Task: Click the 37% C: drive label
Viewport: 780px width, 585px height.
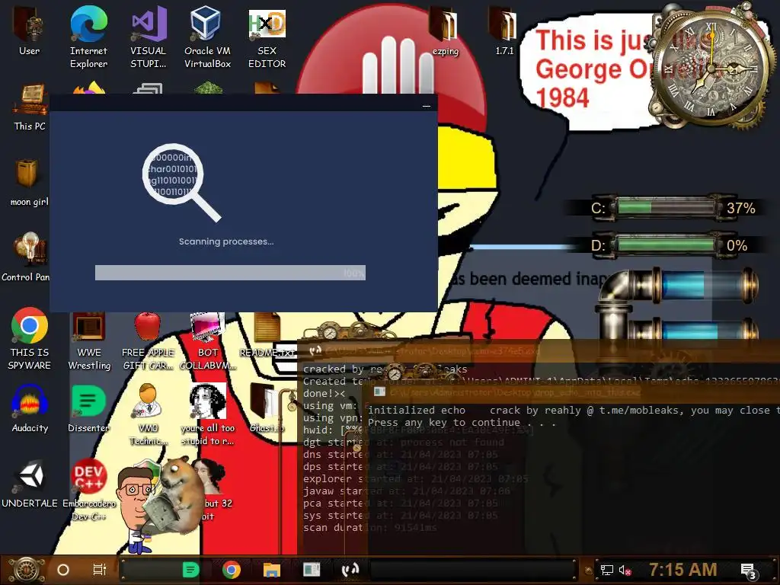Action: coord(740,208)
